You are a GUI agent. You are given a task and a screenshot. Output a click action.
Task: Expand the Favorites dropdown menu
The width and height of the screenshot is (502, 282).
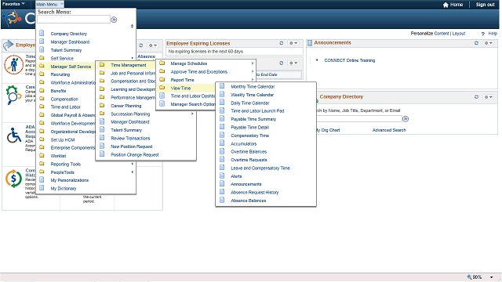pyautogui.click(x=13, y=4)
